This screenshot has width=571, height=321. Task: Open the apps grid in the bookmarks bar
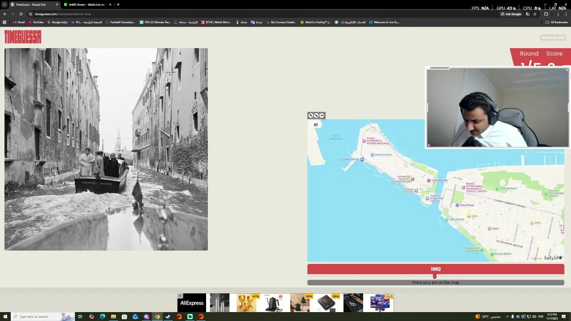tap(4, 22)
